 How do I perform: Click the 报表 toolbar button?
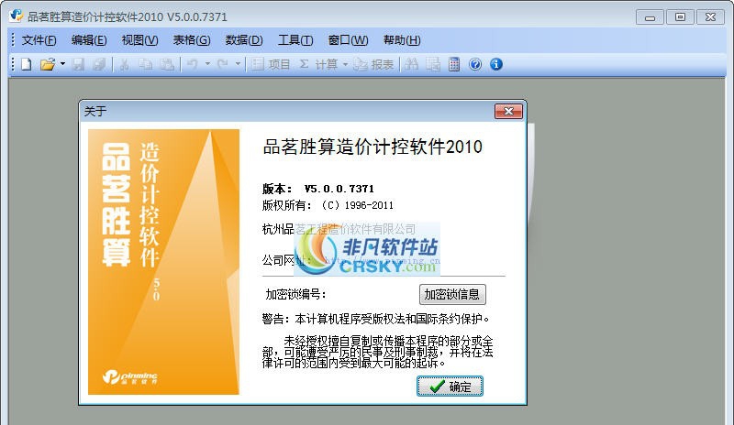(373, 64)
